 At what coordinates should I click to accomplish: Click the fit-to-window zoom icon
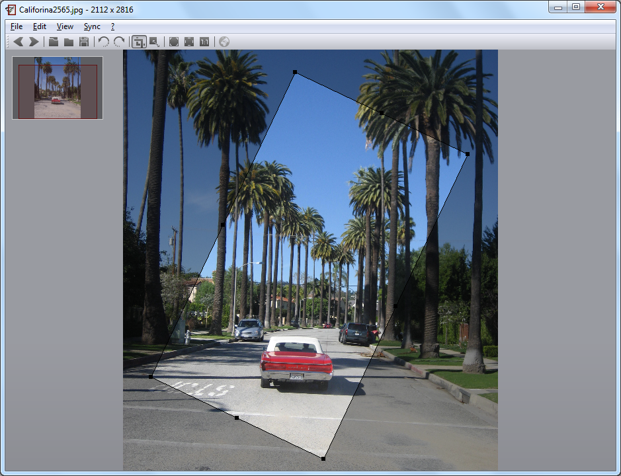[x=189, y=42]
